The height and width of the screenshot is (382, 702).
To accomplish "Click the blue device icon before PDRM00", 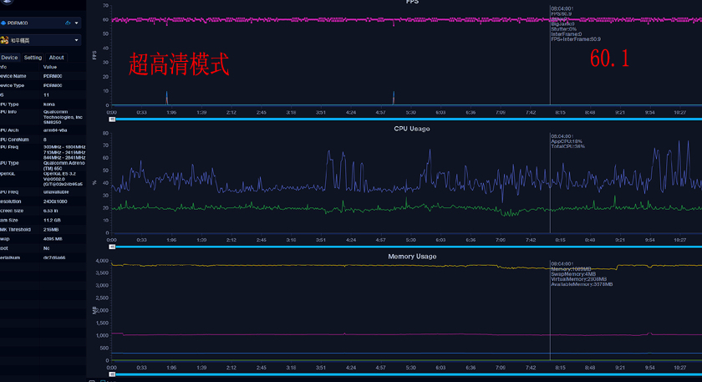I will (x=3, y=23).
